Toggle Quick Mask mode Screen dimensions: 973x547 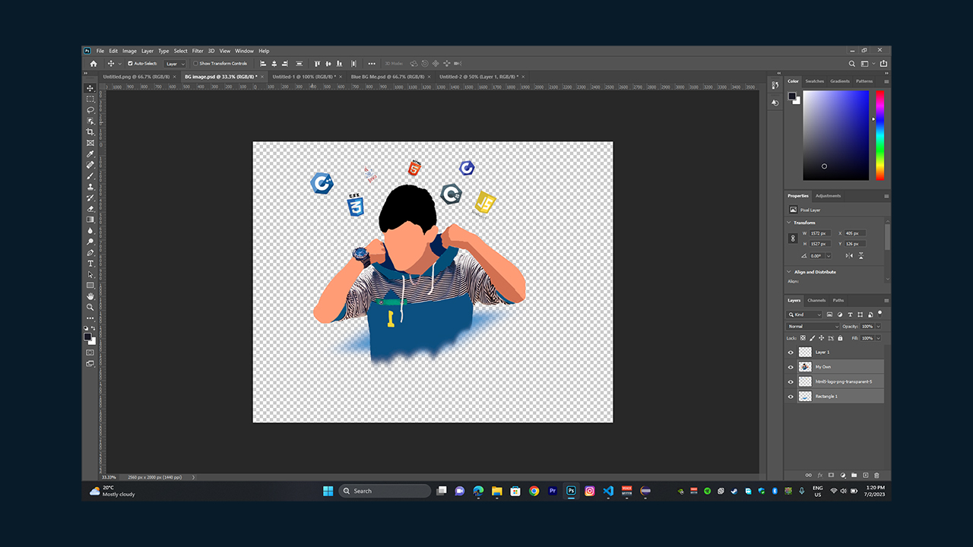click(x=90, y=353)
